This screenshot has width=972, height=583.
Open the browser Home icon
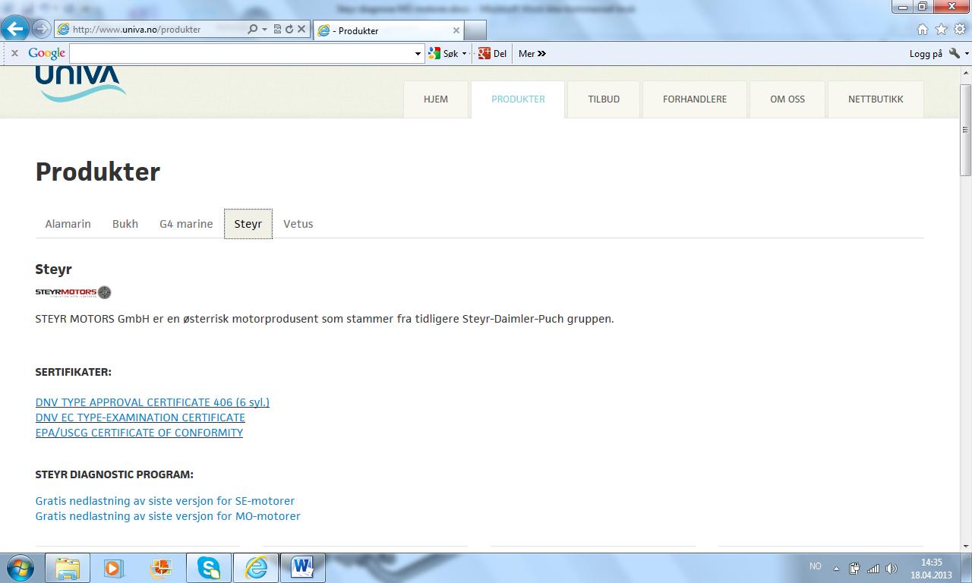click(923, 30)
